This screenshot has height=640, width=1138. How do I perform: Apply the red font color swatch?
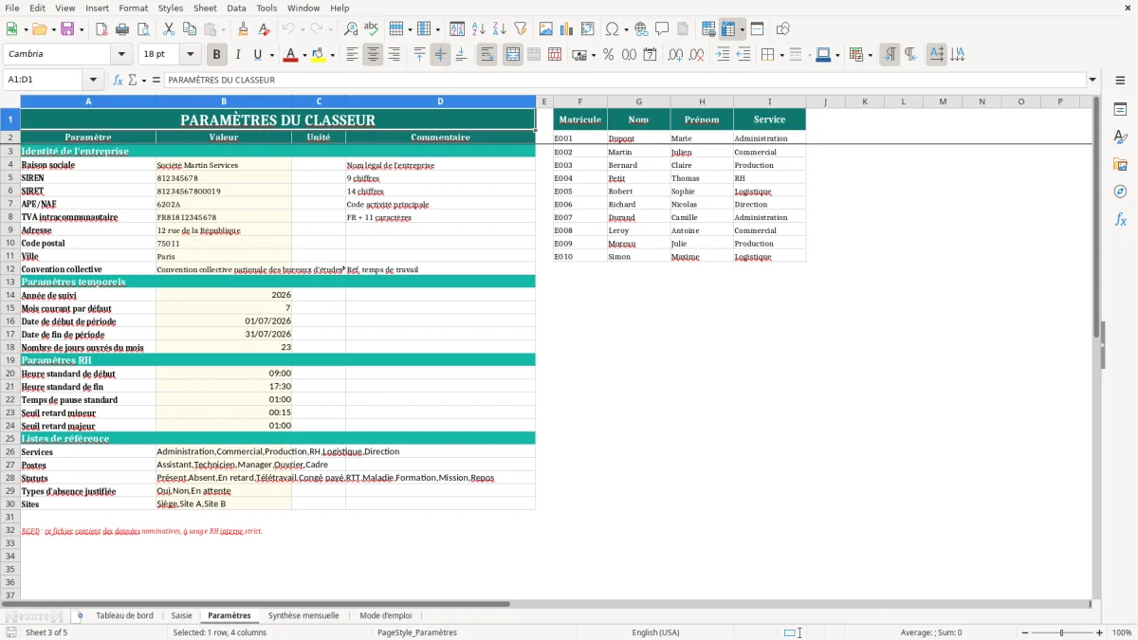click(x=289, y=55)
